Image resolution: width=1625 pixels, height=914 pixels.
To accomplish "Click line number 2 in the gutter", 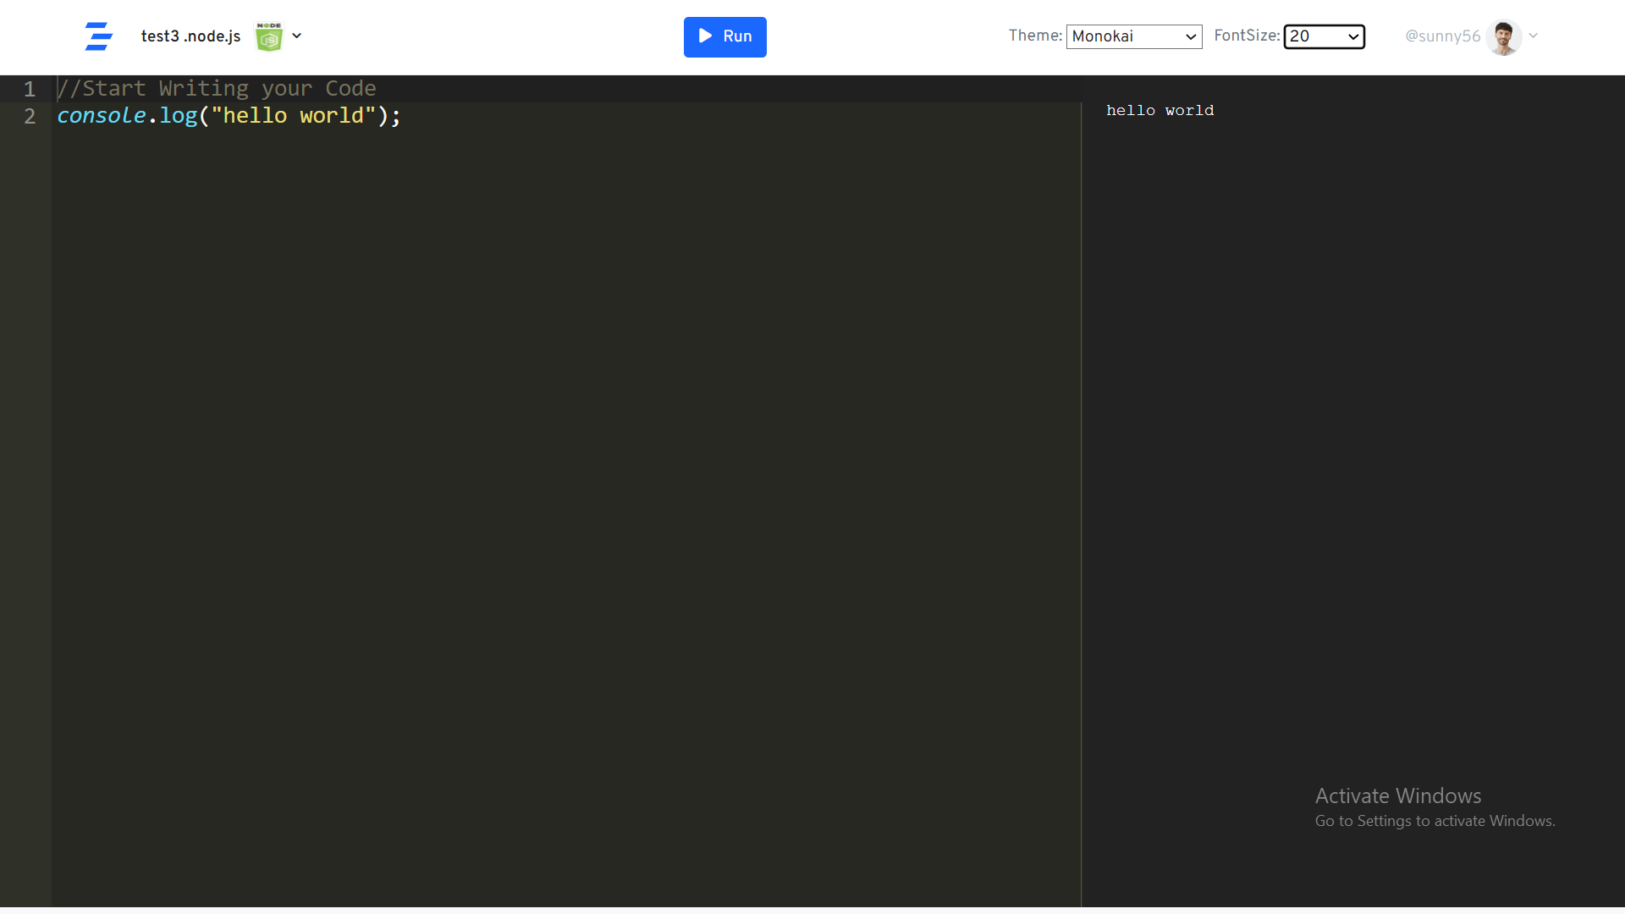I will 30,116.
